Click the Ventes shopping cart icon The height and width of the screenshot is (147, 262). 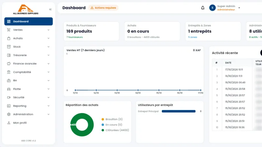9,30
